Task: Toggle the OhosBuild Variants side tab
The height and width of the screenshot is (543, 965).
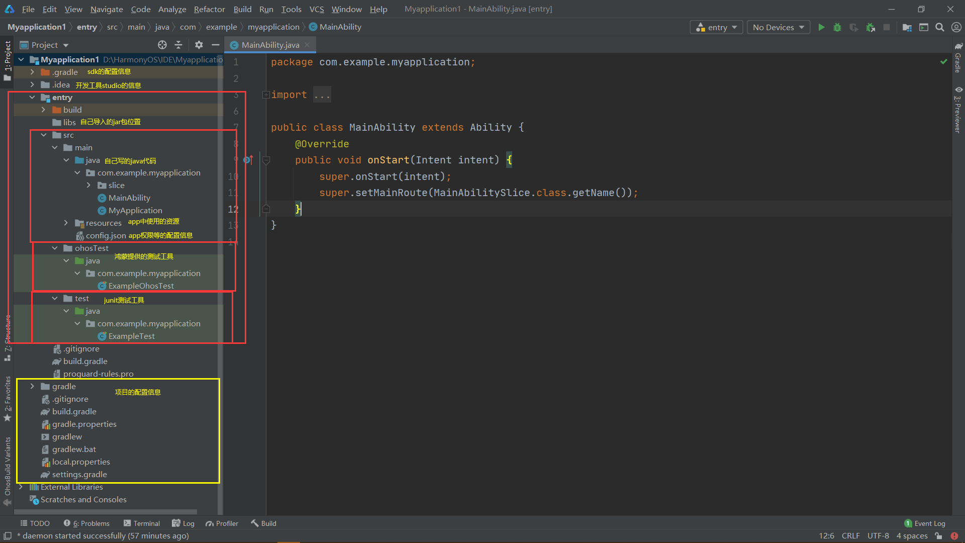Action: (x=8, y=471)
